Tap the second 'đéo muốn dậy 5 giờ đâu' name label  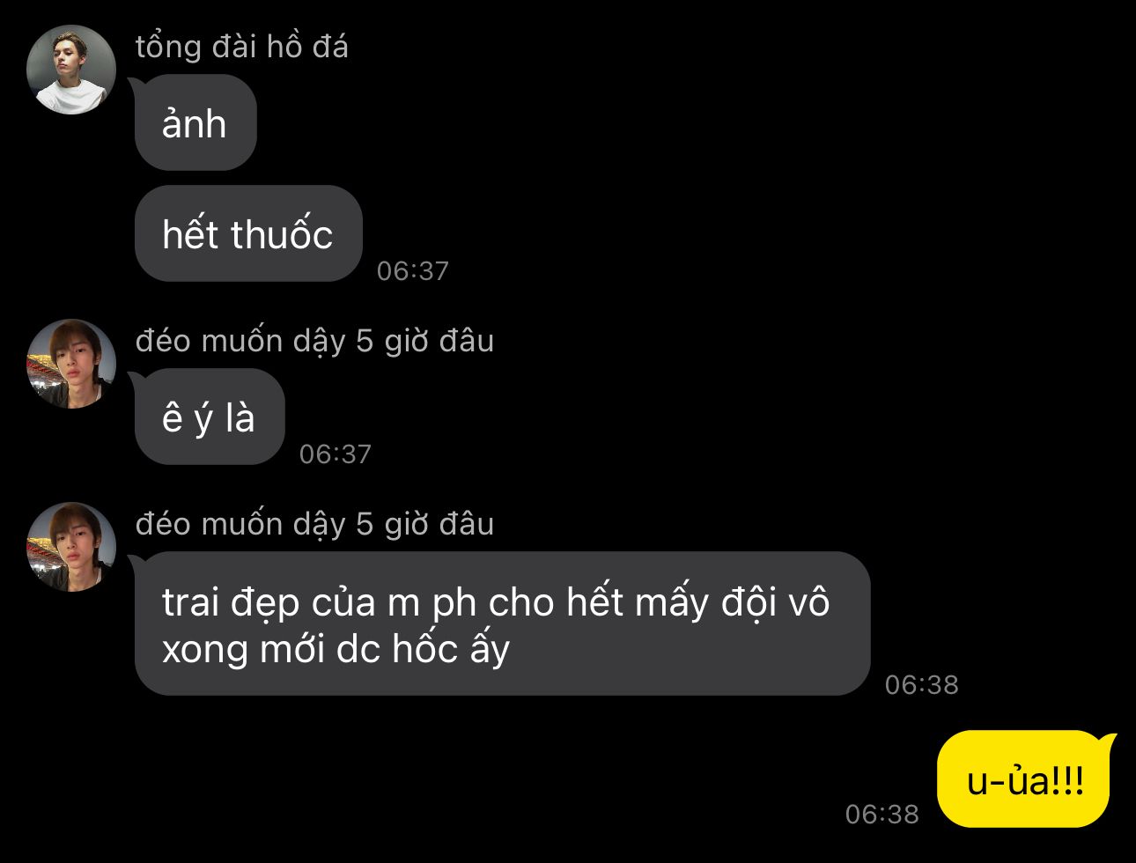coord(314,524)
